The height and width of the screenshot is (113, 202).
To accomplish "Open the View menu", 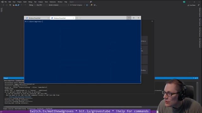I will coord(14,2).
